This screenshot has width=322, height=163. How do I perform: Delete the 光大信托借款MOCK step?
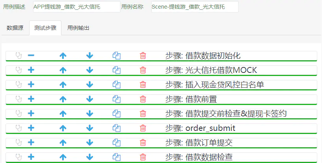[x=143, y=70]
